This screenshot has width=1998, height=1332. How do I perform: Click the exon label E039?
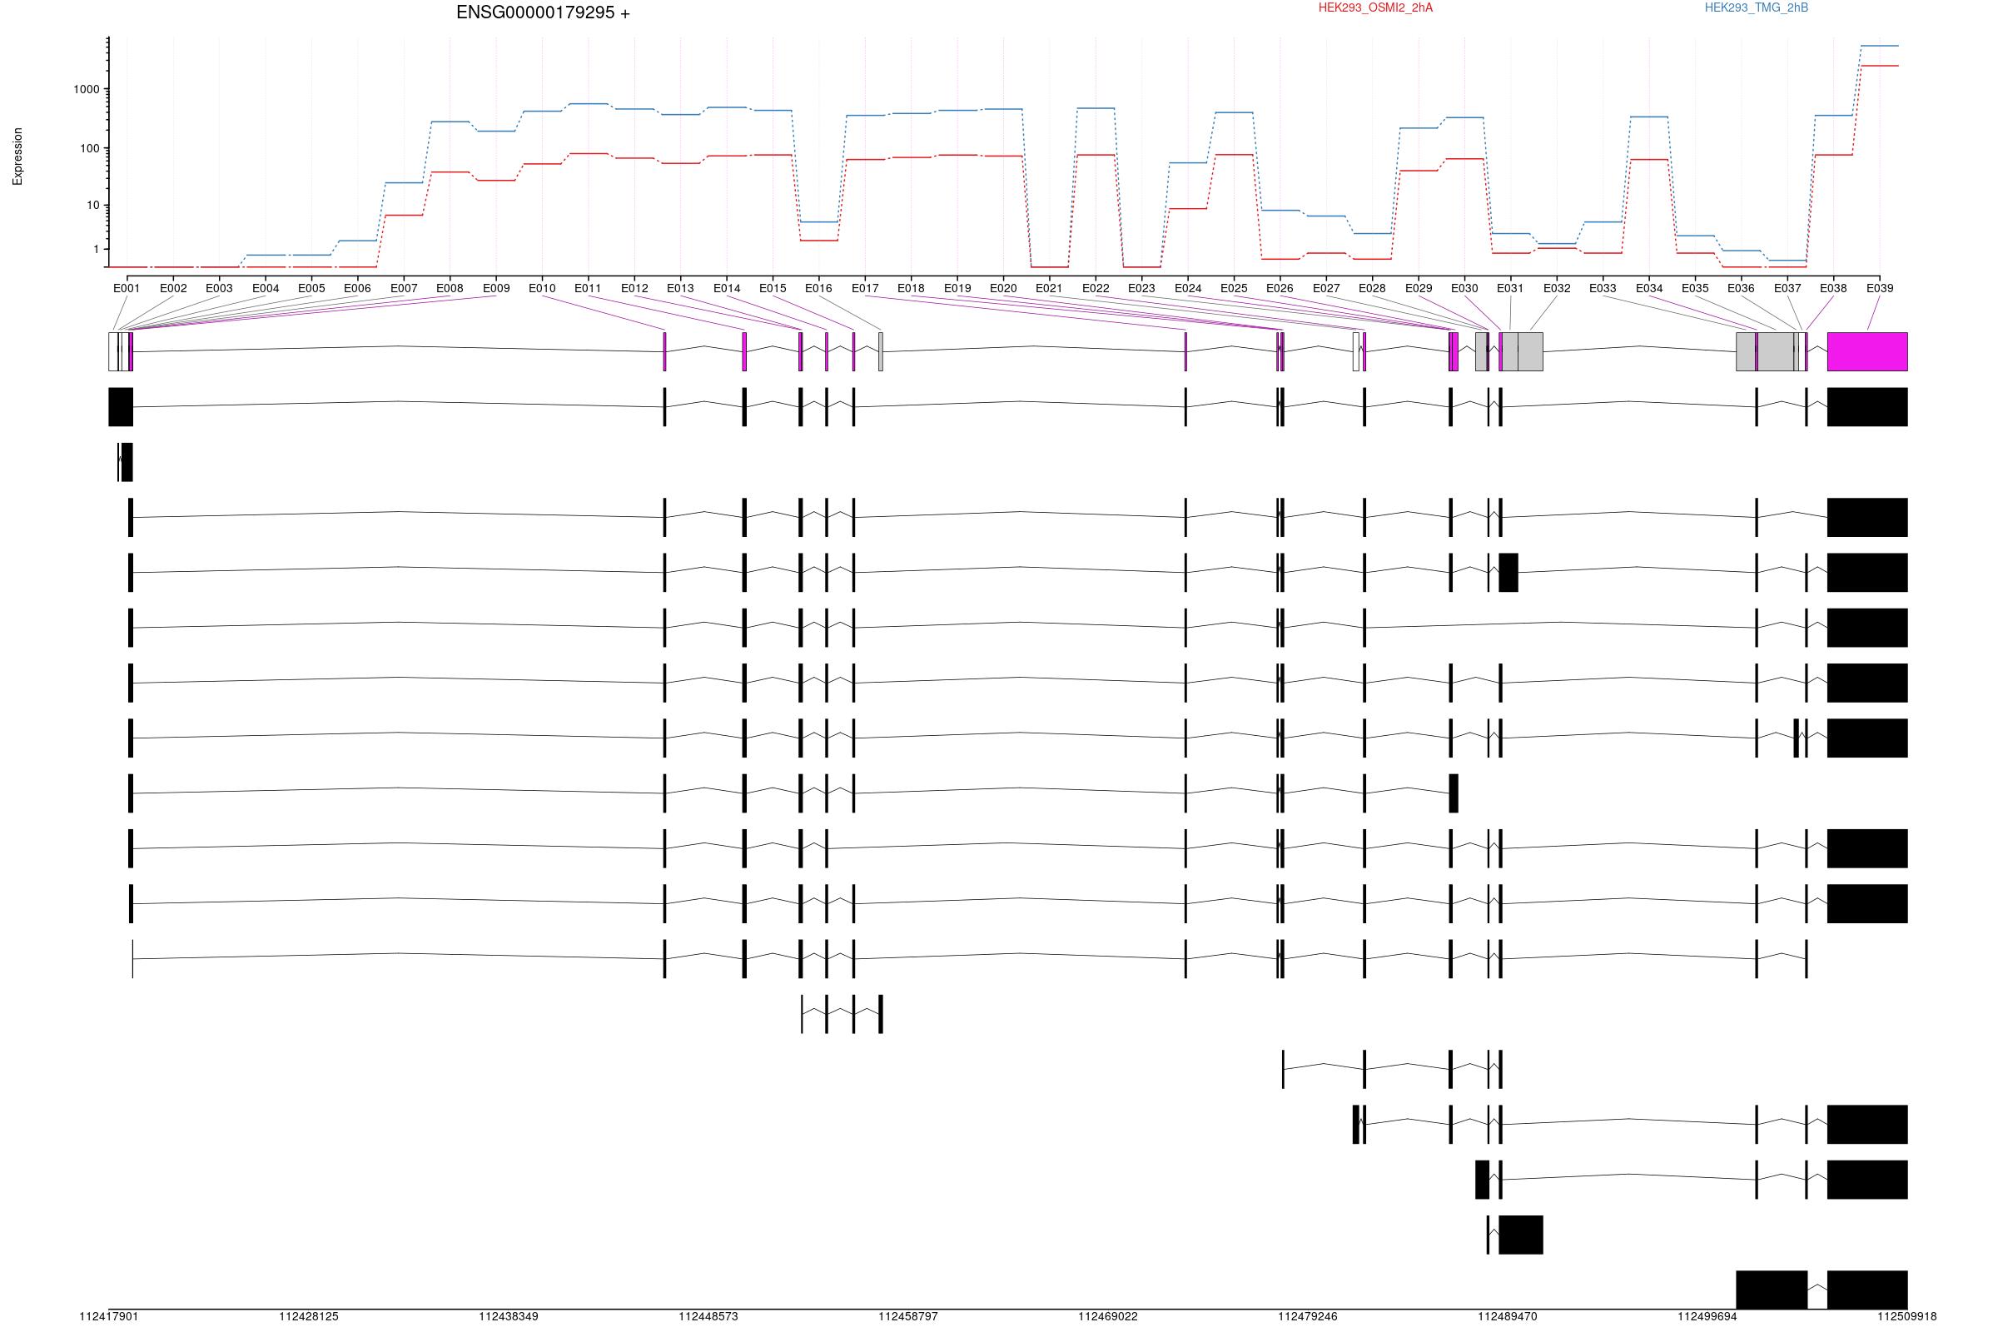point(1880,288)
